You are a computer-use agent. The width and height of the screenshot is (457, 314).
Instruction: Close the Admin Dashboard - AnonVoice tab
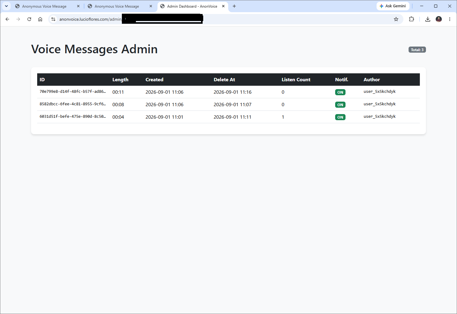click(223, 6)
